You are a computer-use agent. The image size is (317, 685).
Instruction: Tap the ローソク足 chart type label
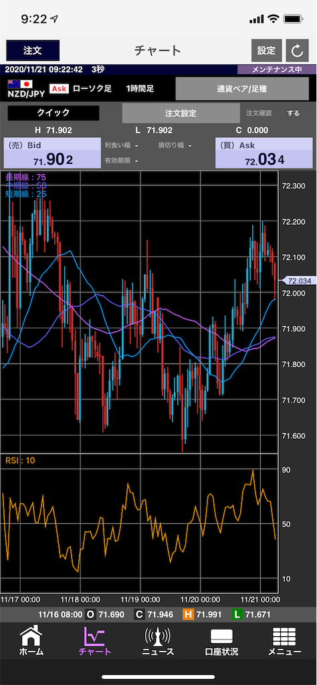click(92, 89)
